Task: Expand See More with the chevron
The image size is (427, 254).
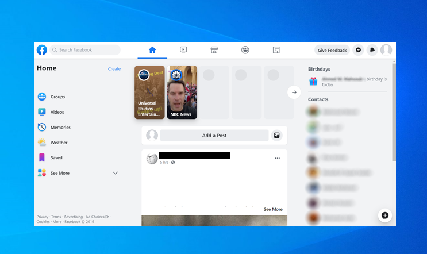Action: 115,173
